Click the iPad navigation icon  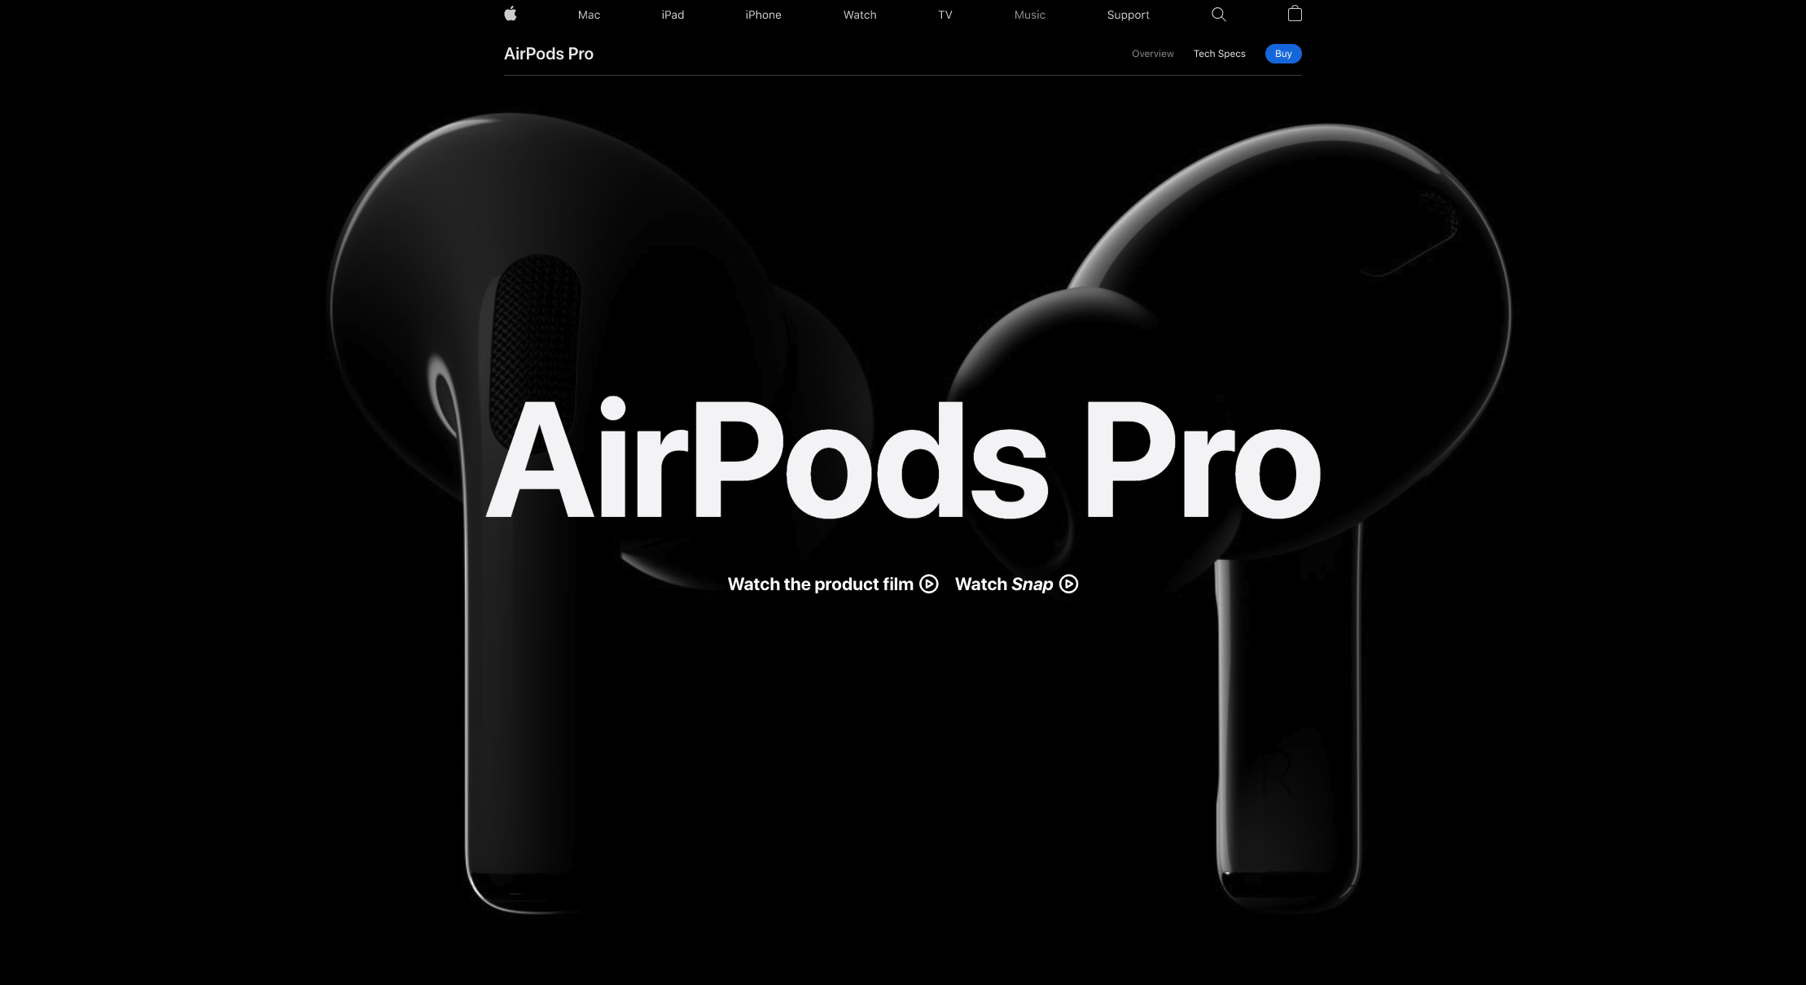pyautogui.click(x=671, y=15)
